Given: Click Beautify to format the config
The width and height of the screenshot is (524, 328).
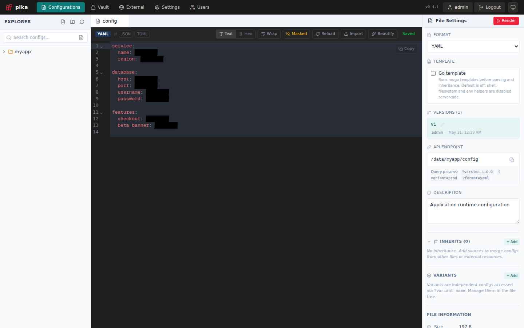Looking at the screenshot, I should coord(383,34).
